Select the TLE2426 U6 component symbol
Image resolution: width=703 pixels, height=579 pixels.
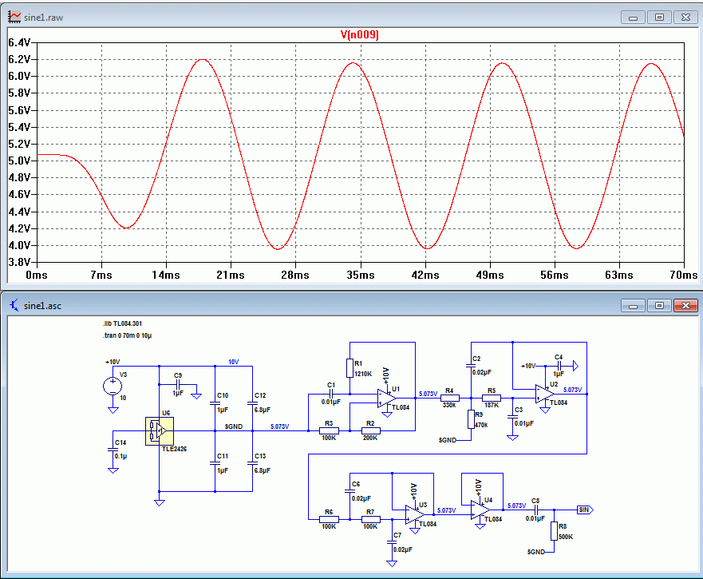[x=159, y=431]
